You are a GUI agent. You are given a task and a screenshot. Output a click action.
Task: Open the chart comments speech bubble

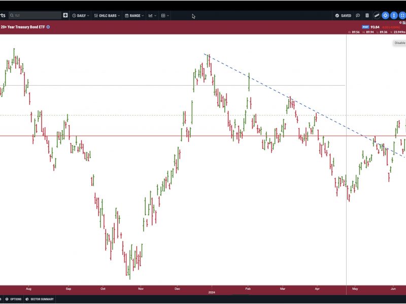358,16
